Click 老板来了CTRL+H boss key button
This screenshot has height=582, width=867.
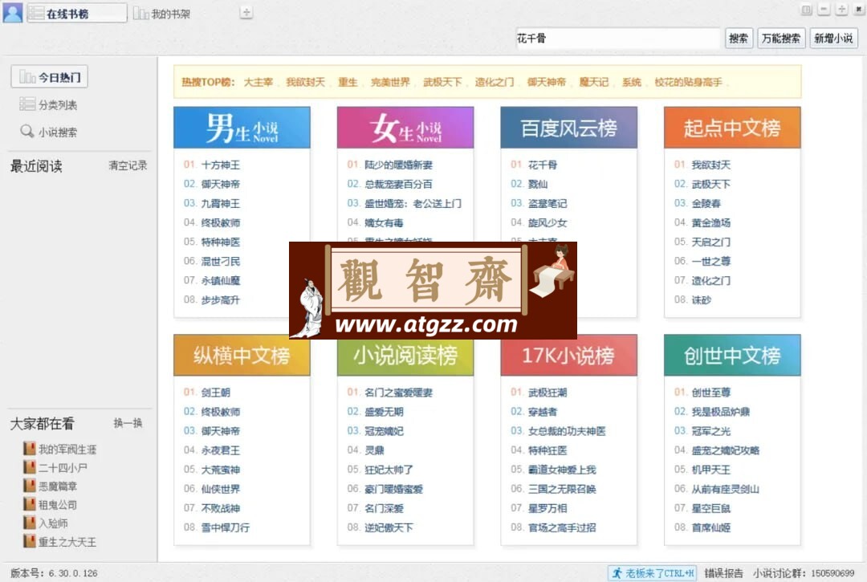coord(653,573)
